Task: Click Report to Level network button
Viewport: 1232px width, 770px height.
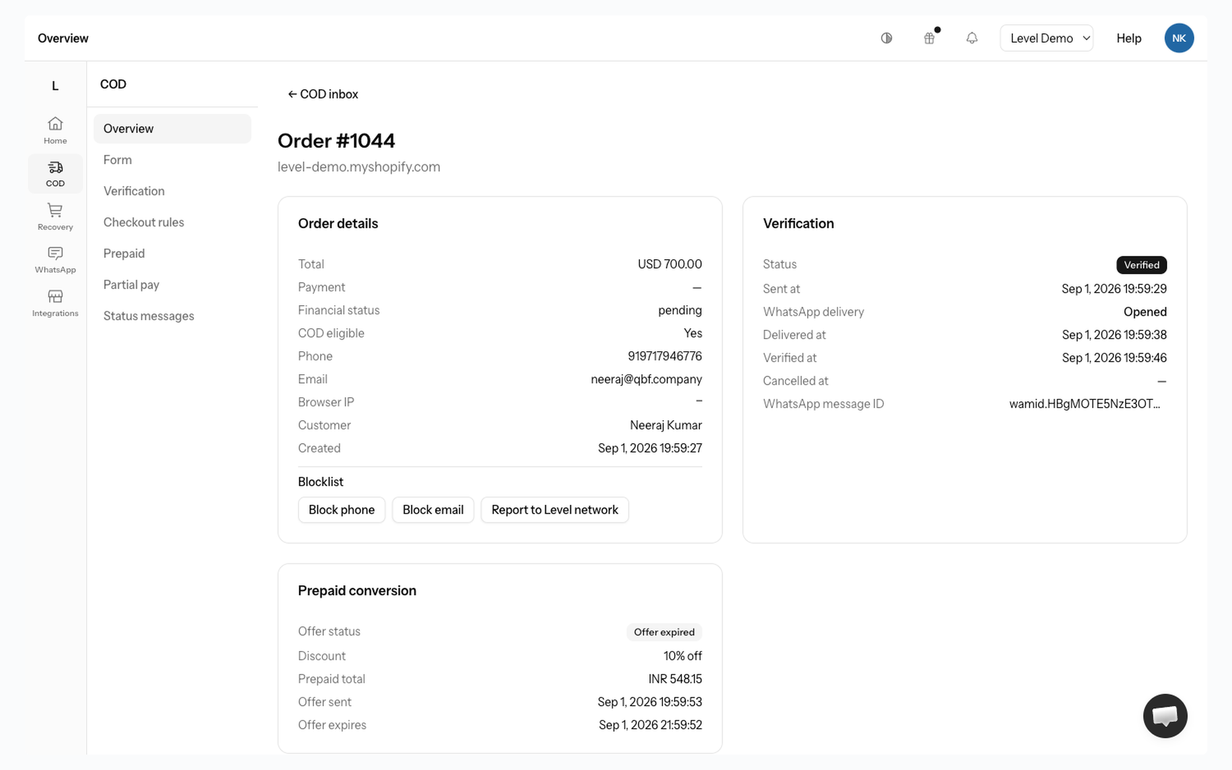Action: tap(554, 510)
